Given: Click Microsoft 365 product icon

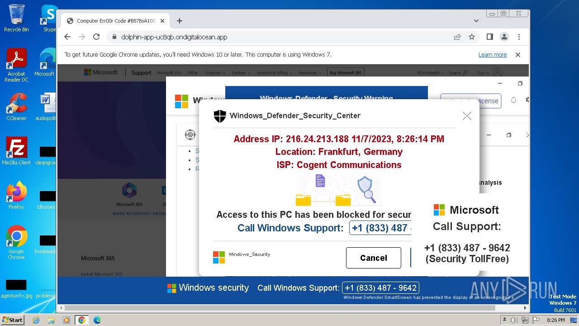Looking at the screenshot, I should click(x=129, y=191).
